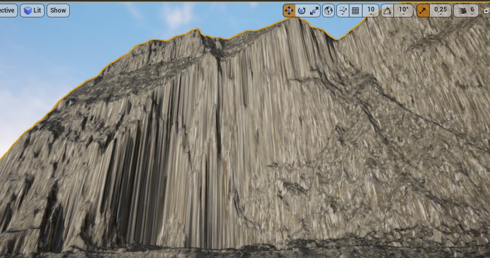Select the translate (move) gizmo tool
The image size is (490, 258).
coord(289,11)
